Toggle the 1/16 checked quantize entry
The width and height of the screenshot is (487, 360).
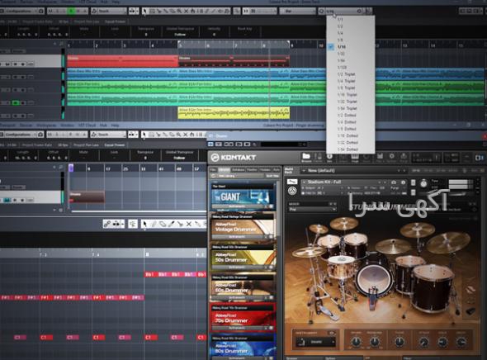[350, 46]
